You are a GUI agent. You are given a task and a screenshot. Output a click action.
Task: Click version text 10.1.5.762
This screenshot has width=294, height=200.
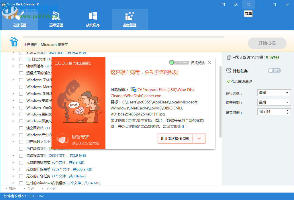point(36,196)
